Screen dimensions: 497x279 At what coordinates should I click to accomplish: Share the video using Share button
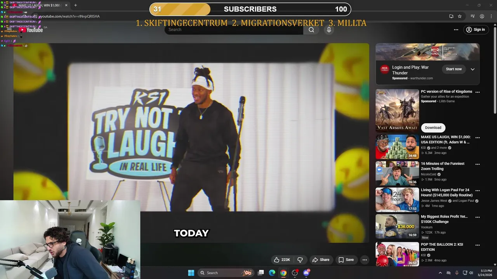[x=321, y=260]
